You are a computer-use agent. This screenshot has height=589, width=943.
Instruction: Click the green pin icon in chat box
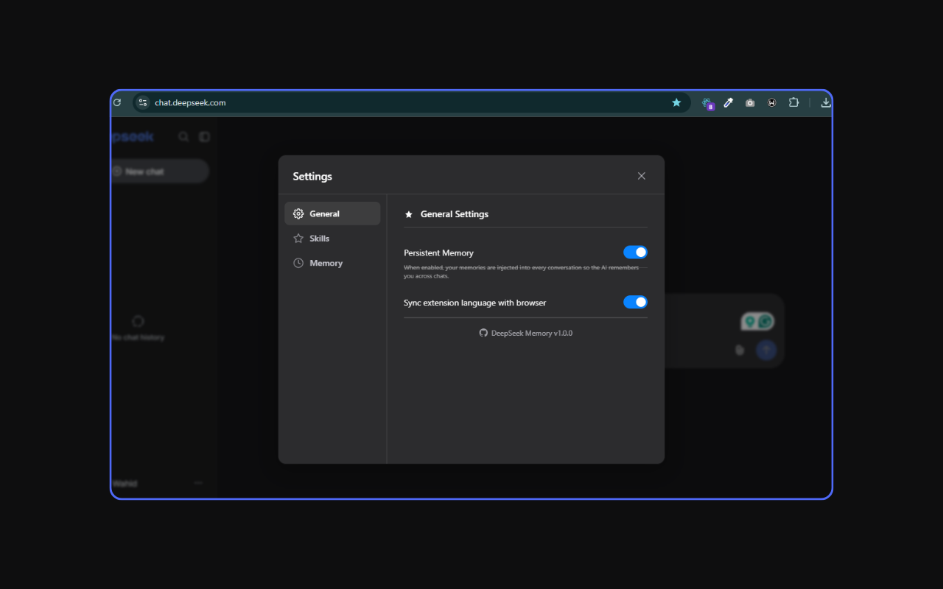[x=750, y=322]
